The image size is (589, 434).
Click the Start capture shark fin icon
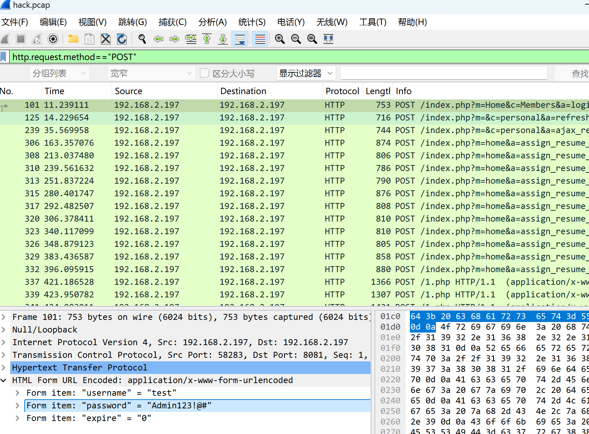(5, 39)
